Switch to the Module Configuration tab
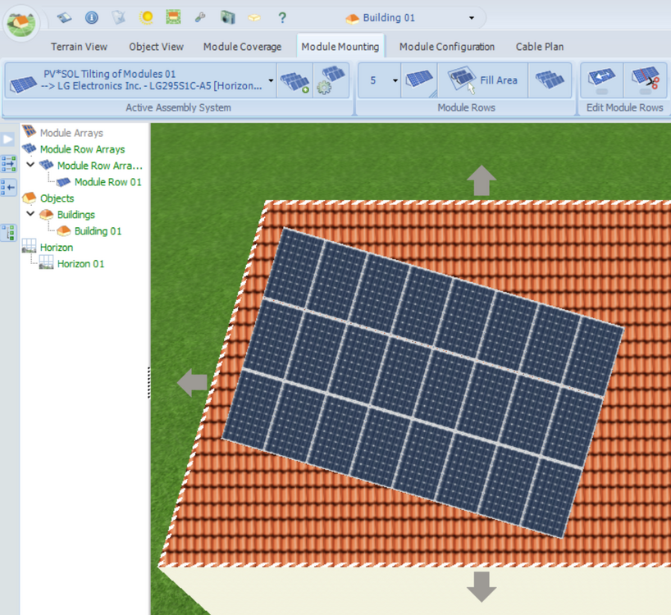The width and height of the screenshot is (671, 615). [x=446, y=47]
